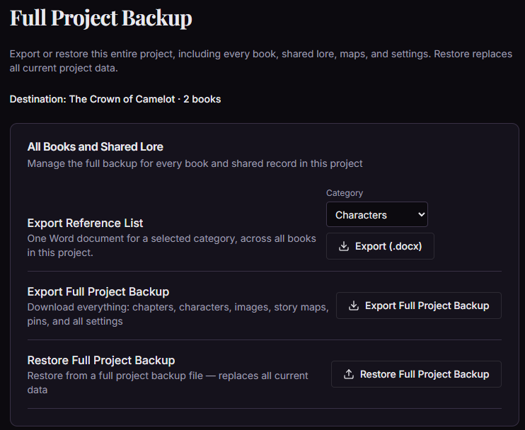Click the Export Full Project Backup section heading

click(x=98, y=291)
